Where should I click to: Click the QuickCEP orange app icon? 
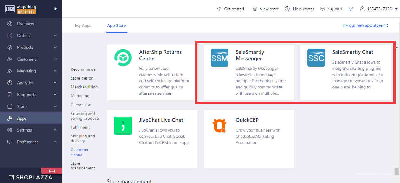(220, 126)
